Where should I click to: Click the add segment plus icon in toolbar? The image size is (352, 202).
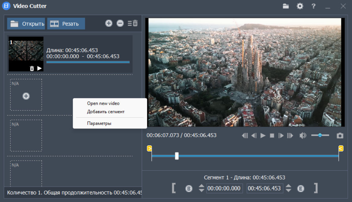coord(109,23)
